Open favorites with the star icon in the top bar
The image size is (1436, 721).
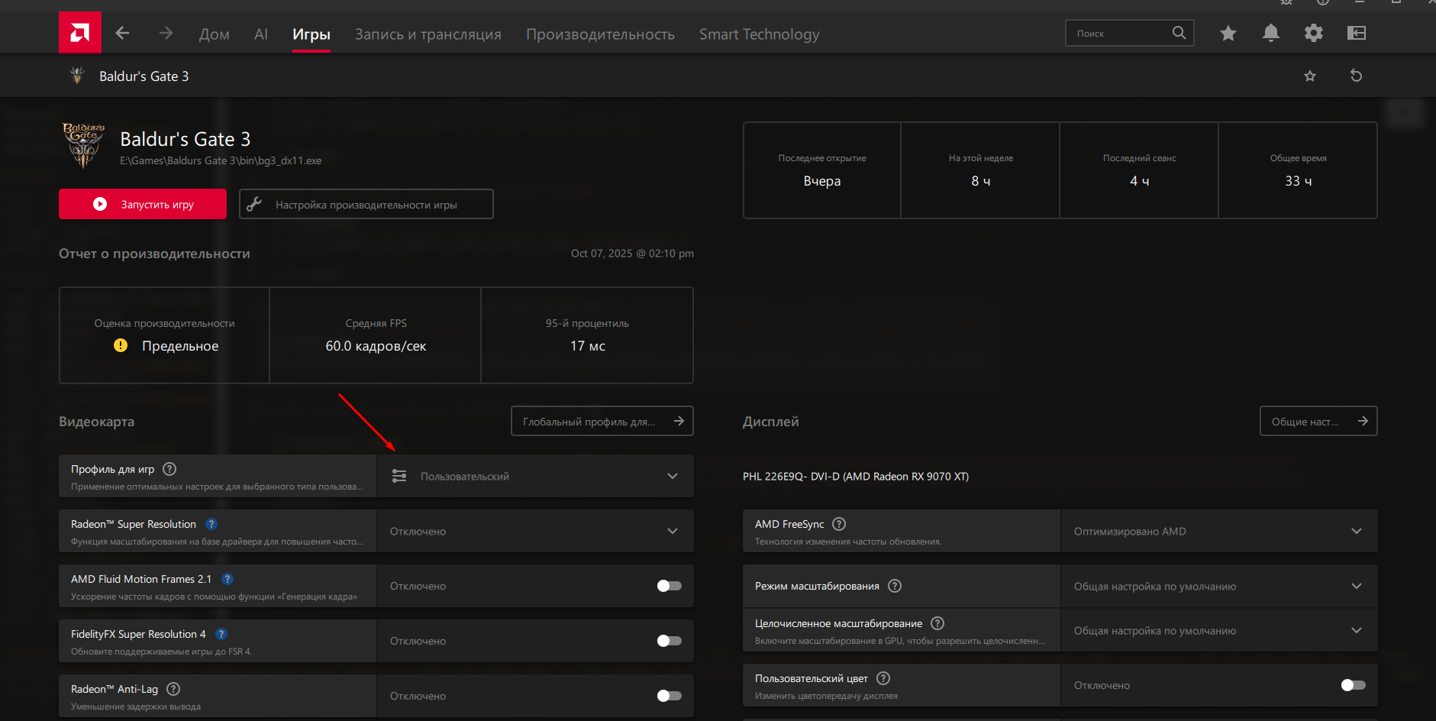pos(1228,33)
